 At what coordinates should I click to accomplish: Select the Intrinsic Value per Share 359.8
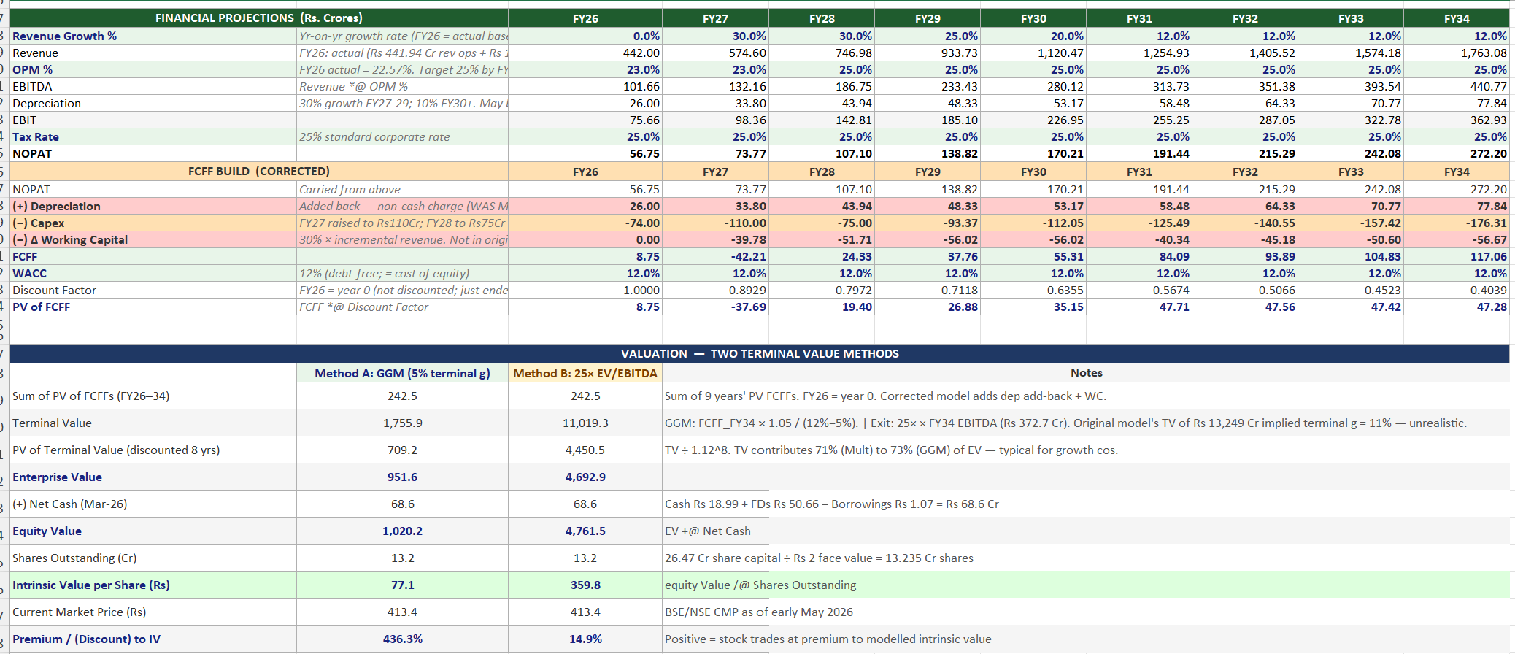(x=585, y=585)
